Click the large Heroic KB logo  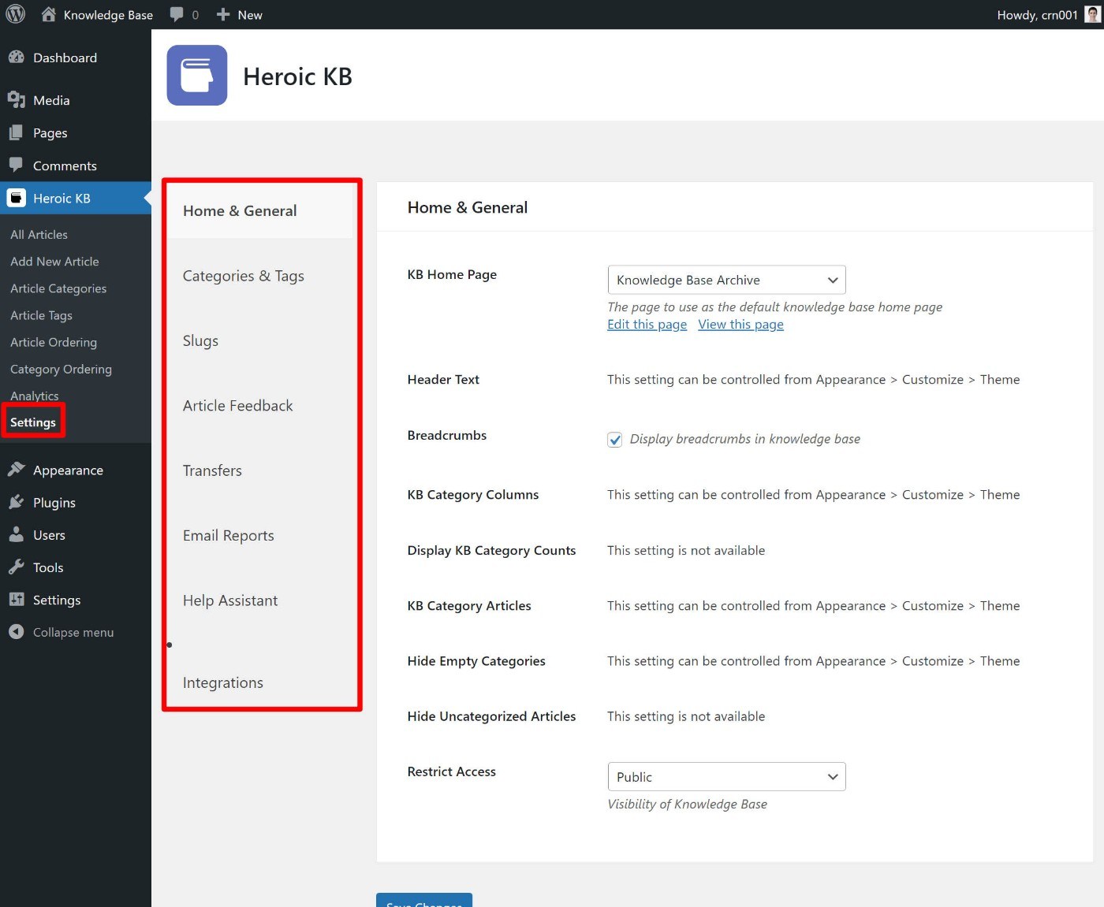pos(197,76)
